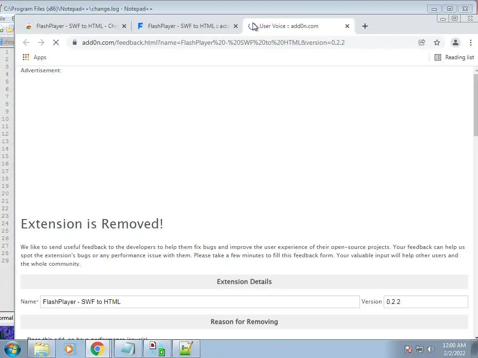Click the address bar URL
This screenshot has width=478, height=358.
(x=213, y=42)
